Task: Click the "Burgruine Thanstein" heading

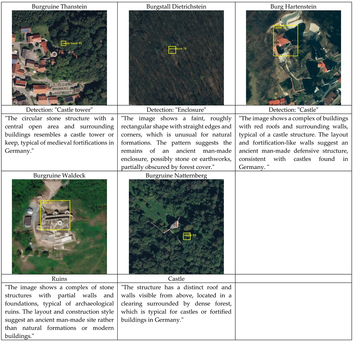Action: pyautogui.click(x=59, y=6)
